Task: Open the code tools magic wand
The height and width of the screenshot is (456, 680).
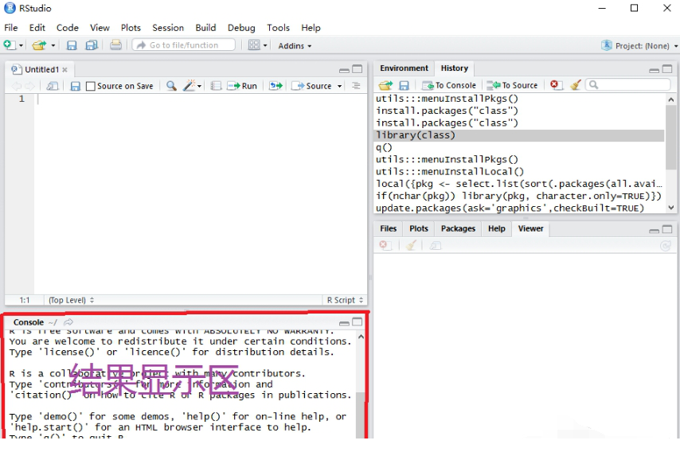Action: (192, 85)
